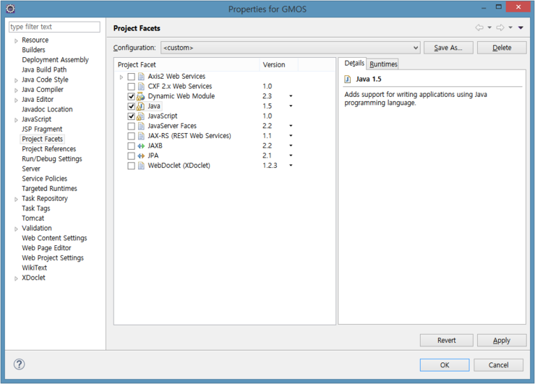Click the Dynamic Web Module facet icon
Image resolution: width=535 pixels, height=384 pixels.
[140, 96]
